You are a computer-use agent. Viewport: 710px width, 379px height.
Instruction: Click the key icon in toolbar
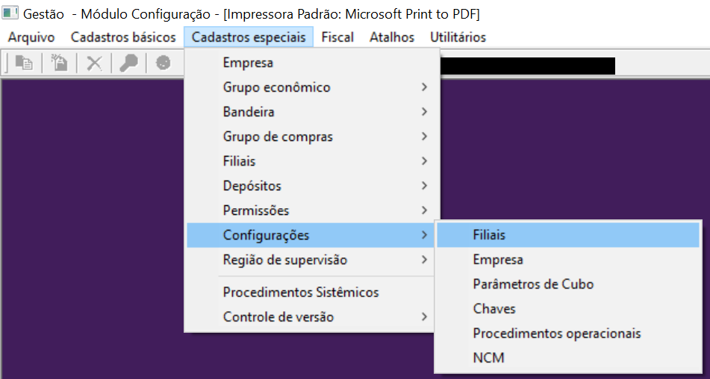[x=128, y=63]
